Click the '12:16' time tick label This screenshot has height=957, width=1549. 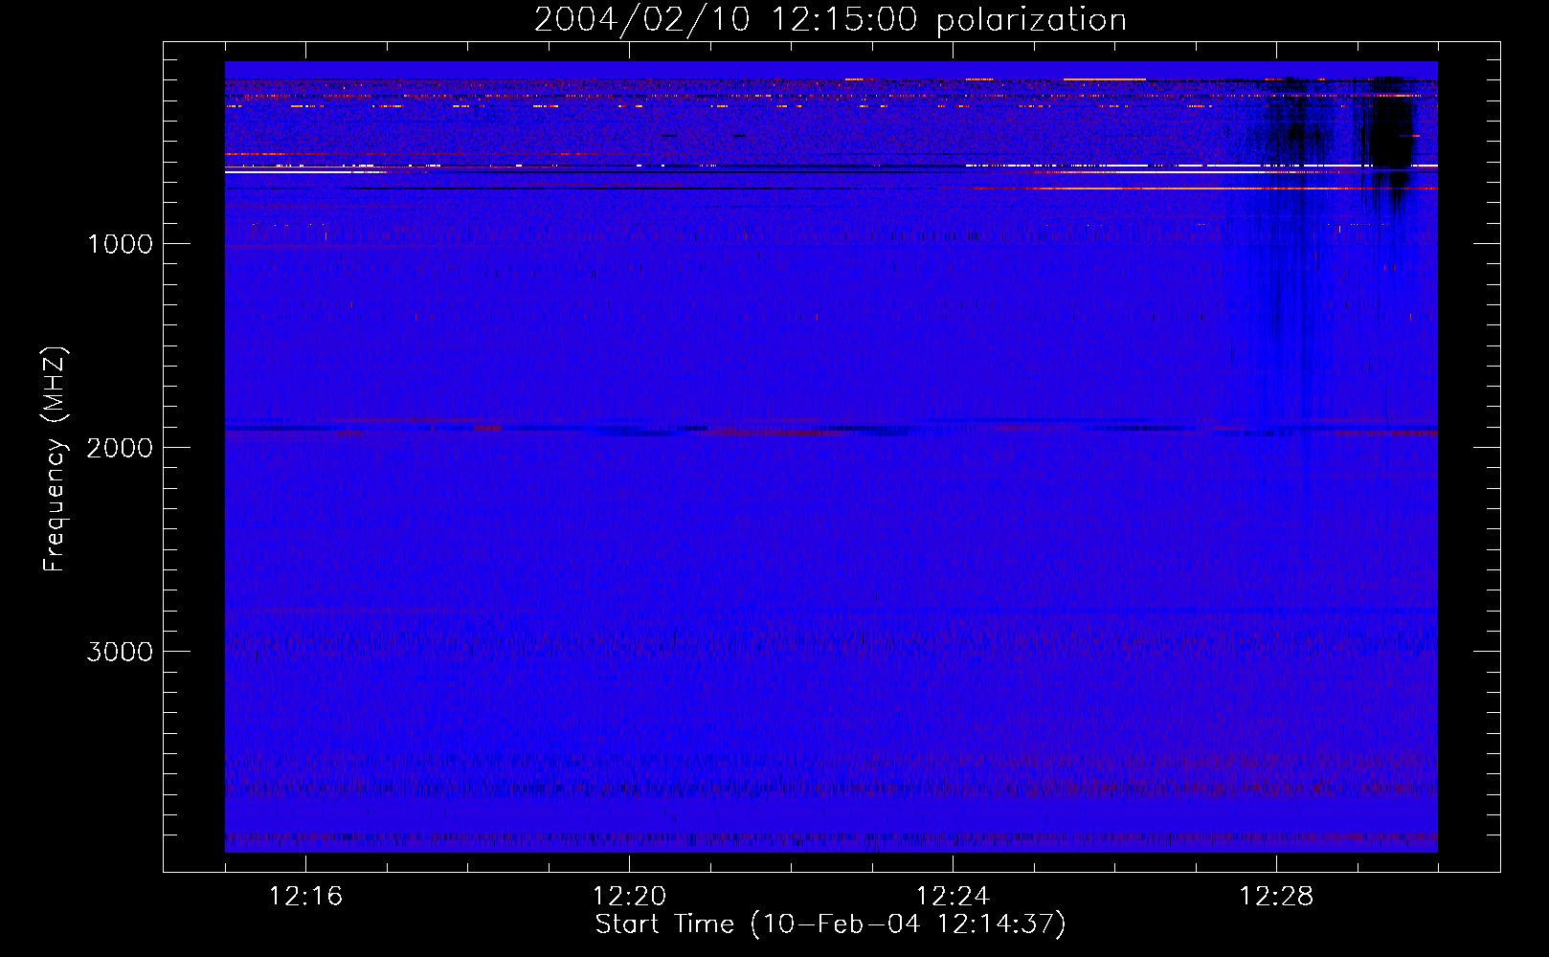coord(305,897)
